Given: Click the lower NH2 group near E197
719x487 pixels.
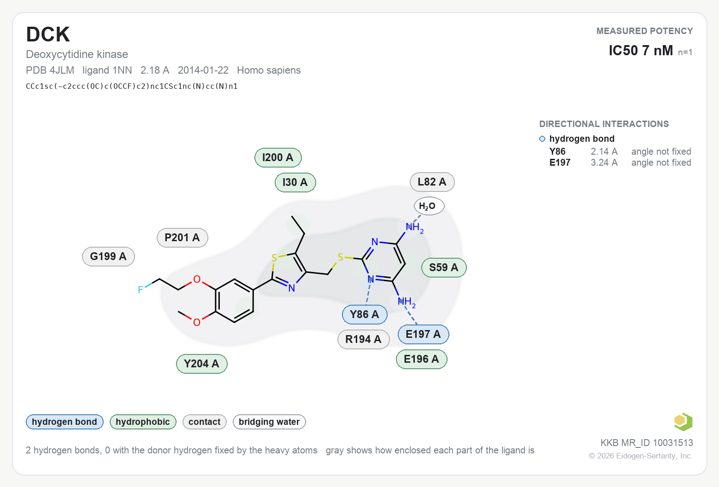Looking at the screenshot, I should pos(407,302).
